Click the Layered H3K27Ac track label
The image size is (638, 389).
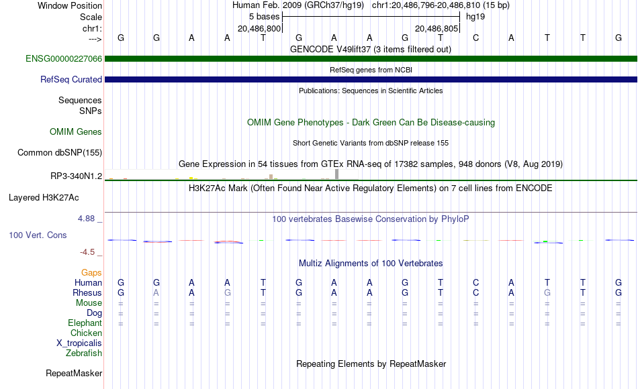(44, 198)
